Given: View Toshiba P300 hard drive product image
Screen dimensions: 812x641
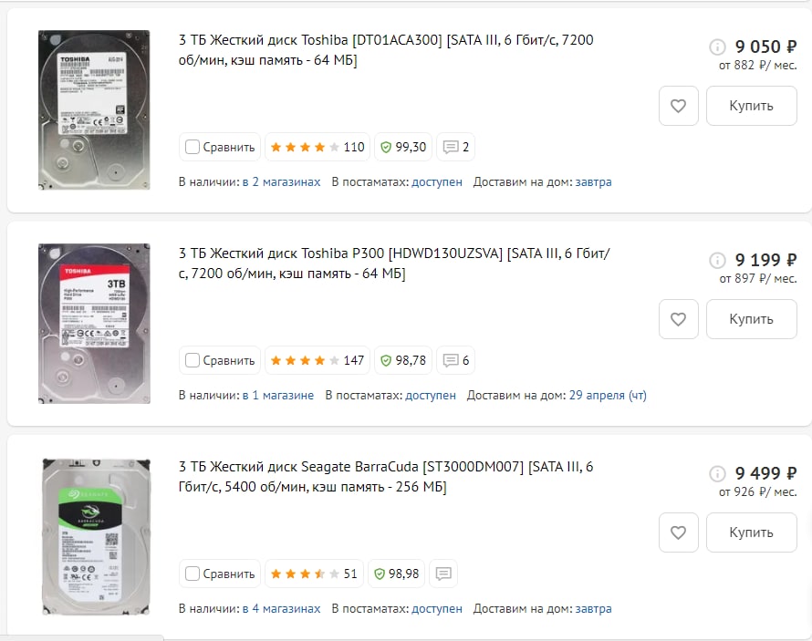Looking at the screenshot, I should coord(94,324).
